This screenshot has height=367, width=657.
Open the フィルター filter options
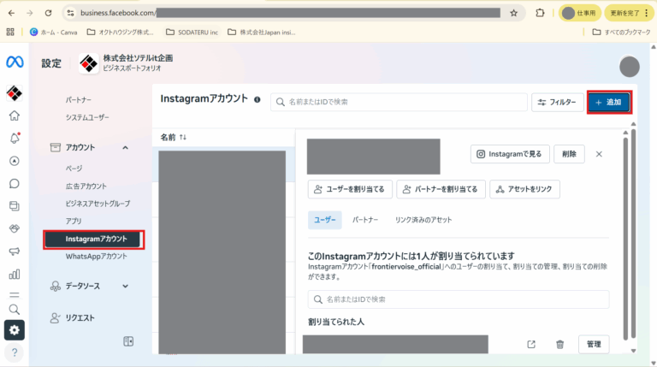click(x=557, y=102)
